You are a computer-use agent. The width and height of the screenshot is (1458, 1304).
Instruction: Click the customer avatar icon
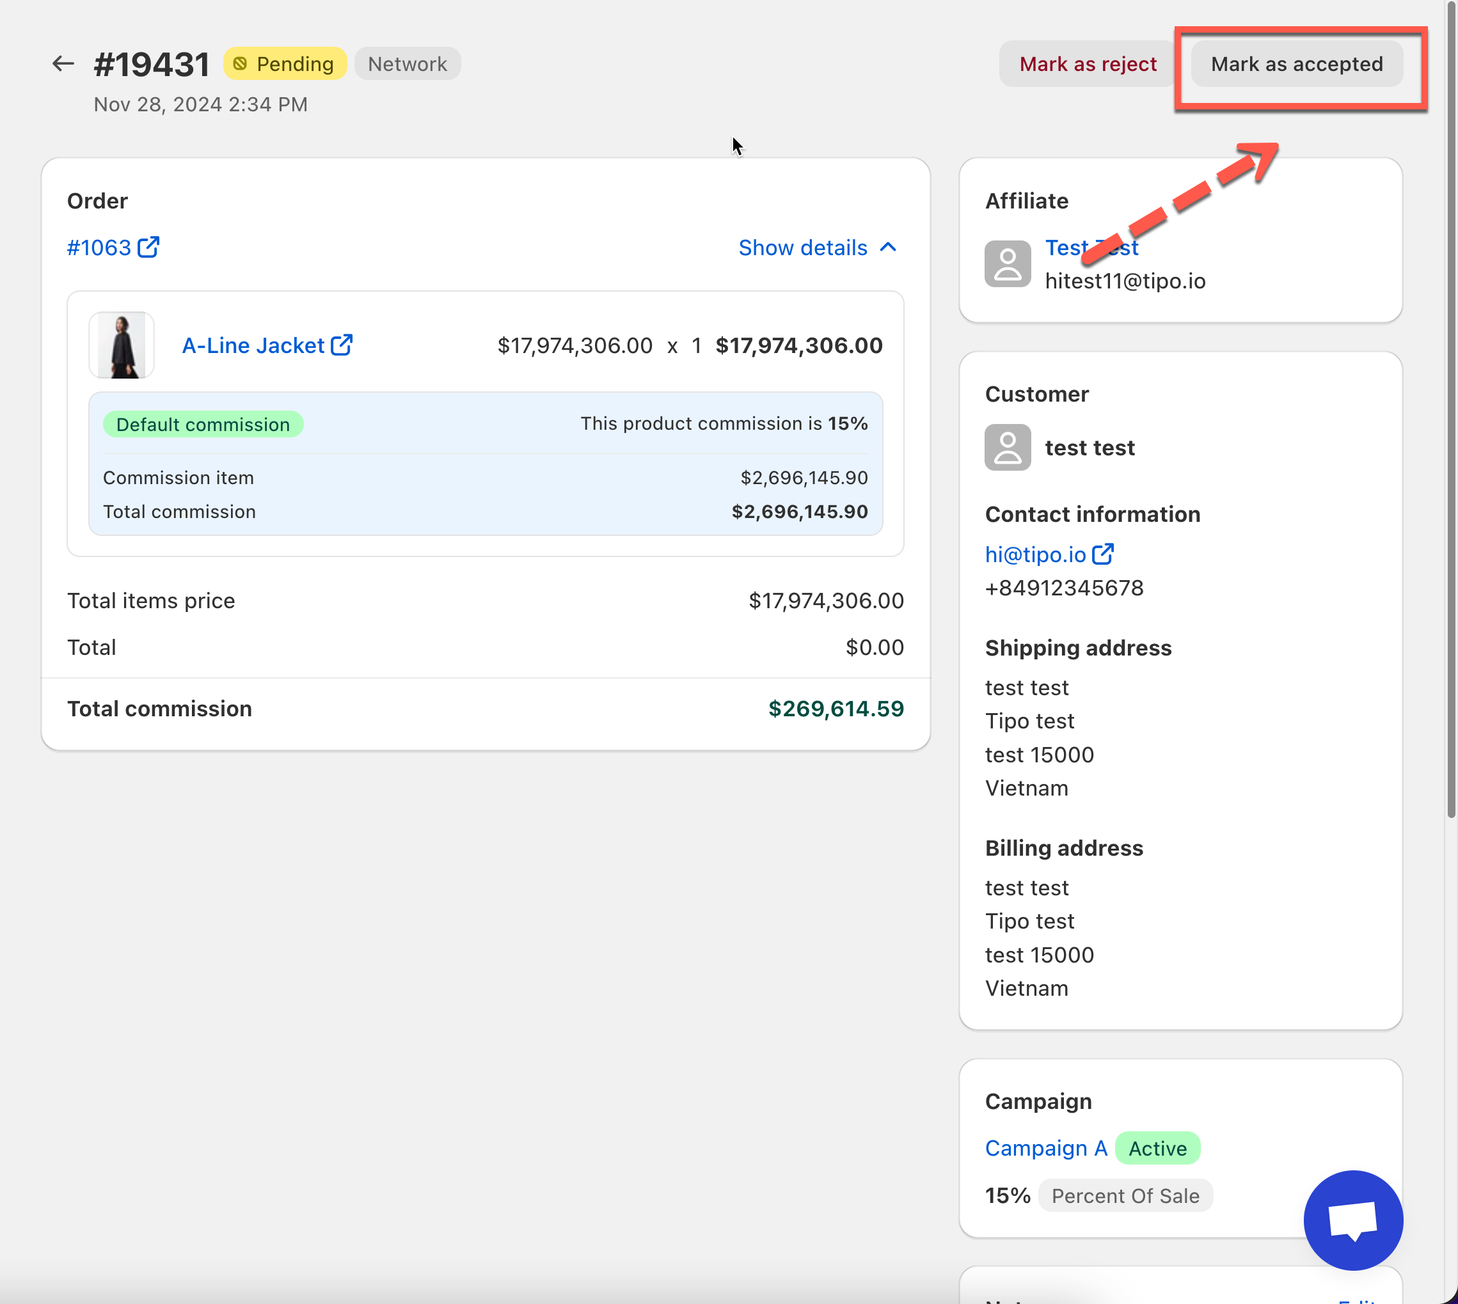1007,447
